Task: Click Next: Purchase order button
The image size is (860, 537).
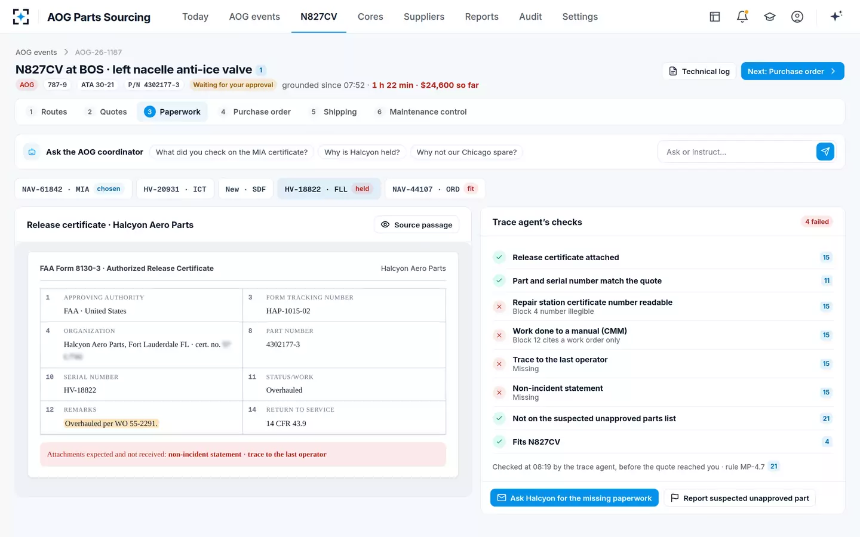Action: (x=793, y=72)
